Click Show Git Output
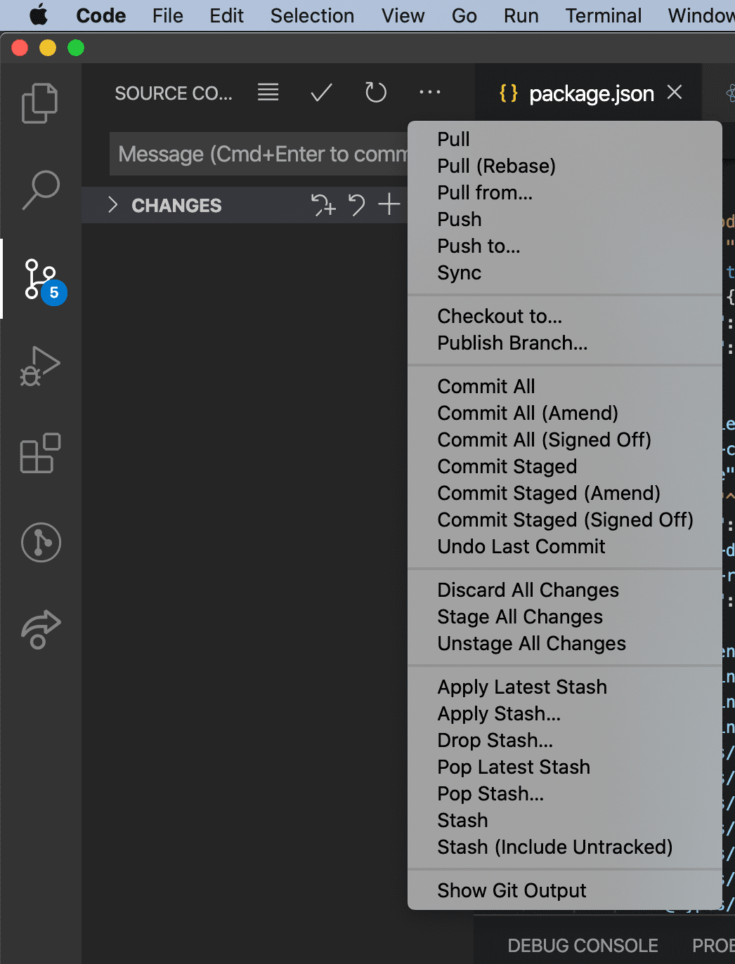Viewport: 735px width, 964px height. (x=512, y=891)
